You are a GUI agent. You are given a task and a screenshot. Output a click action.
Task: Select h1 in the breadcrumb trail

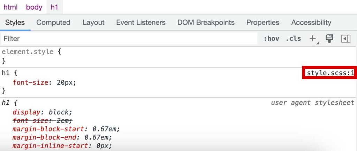(55, 7)
